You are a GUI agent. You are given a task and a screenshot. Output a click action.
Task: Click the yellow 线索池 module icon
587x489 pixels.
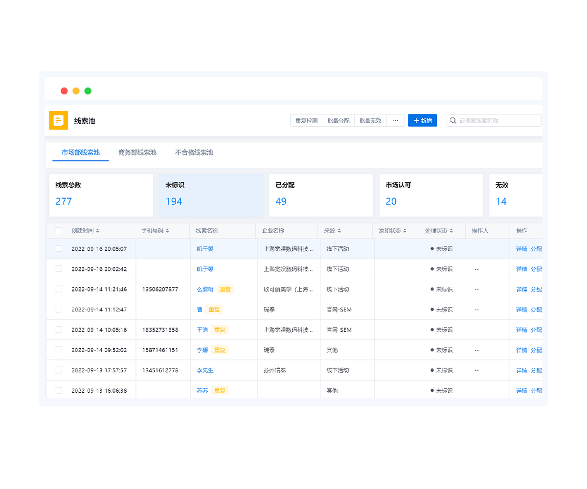click(59, 120)
